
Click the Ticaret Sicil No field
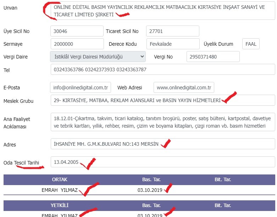(172, 31)
